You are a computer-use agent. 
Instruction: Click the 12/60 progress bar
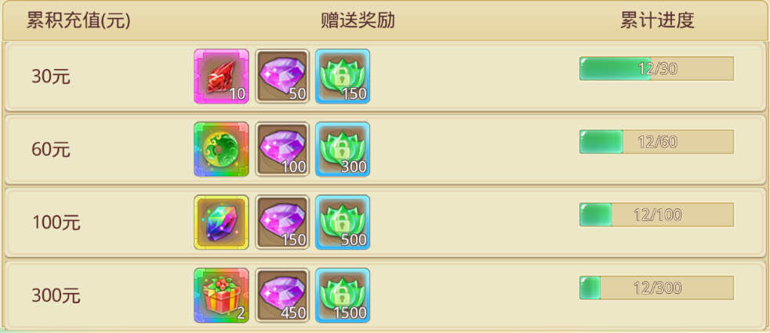coord(656,142)
